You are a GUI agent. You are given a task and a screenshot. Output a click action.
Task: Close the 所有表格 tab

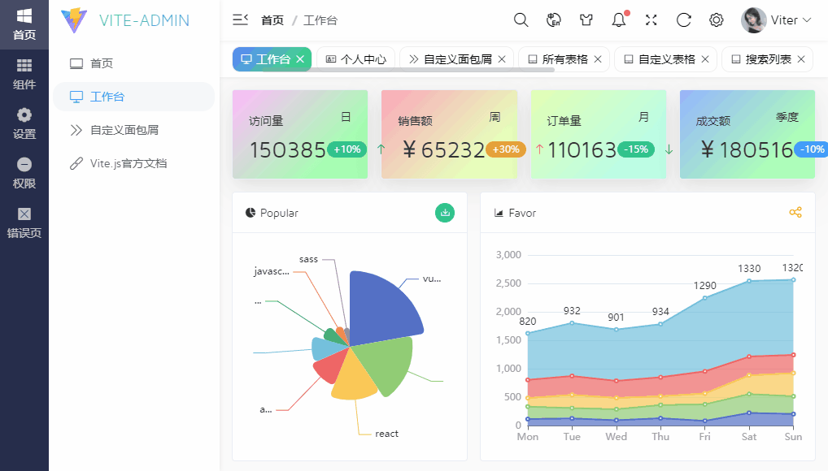tap(598, 58)
